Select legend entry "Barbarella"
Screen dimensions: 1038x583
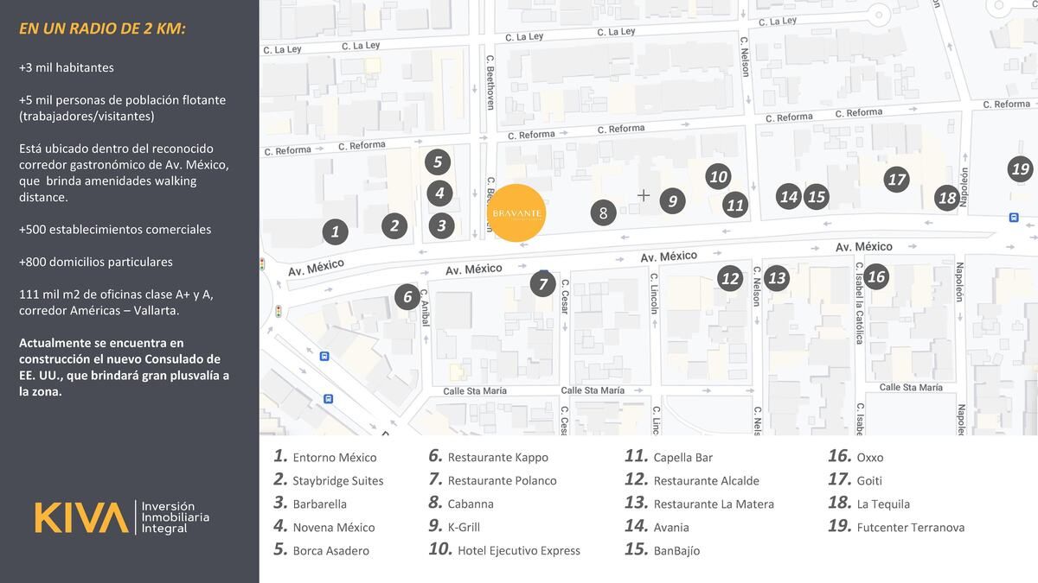pos(311,504)
